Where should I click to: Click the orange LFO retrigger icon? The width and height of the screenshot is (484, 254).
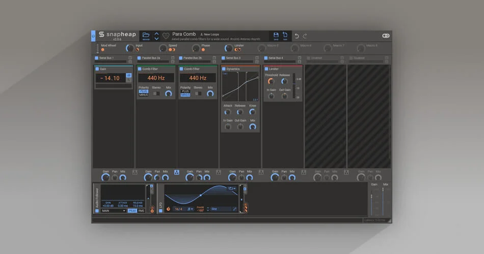[168, 209]
